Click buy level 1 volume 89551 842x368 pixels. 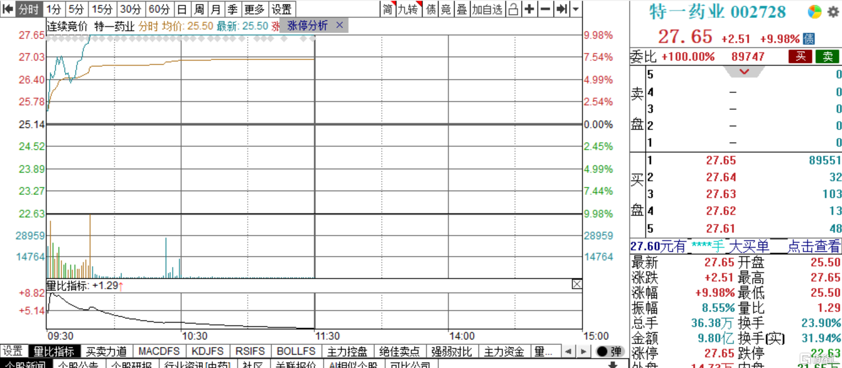[x=825, y=161]
